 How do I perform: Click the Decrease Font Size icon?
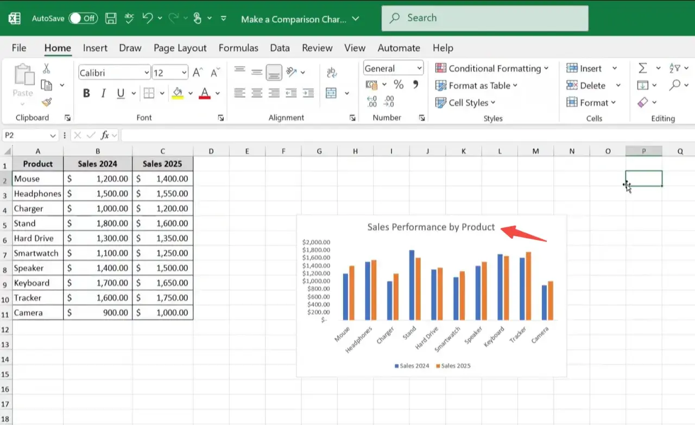point(215,73)
